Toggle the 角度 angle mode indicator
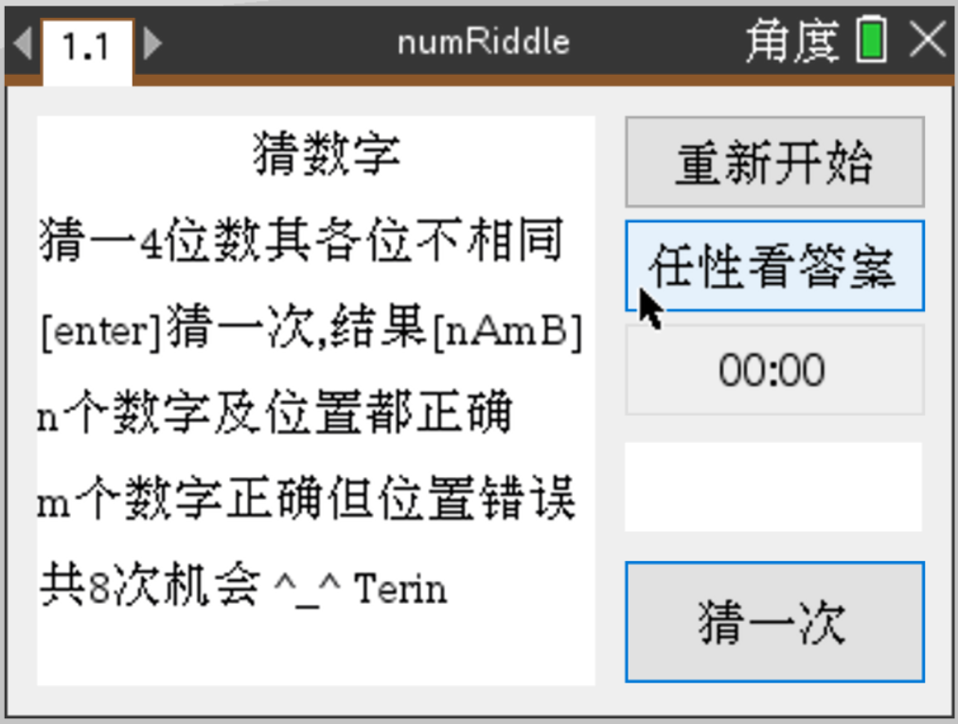The image size is (958, 724). click(792, 41)
